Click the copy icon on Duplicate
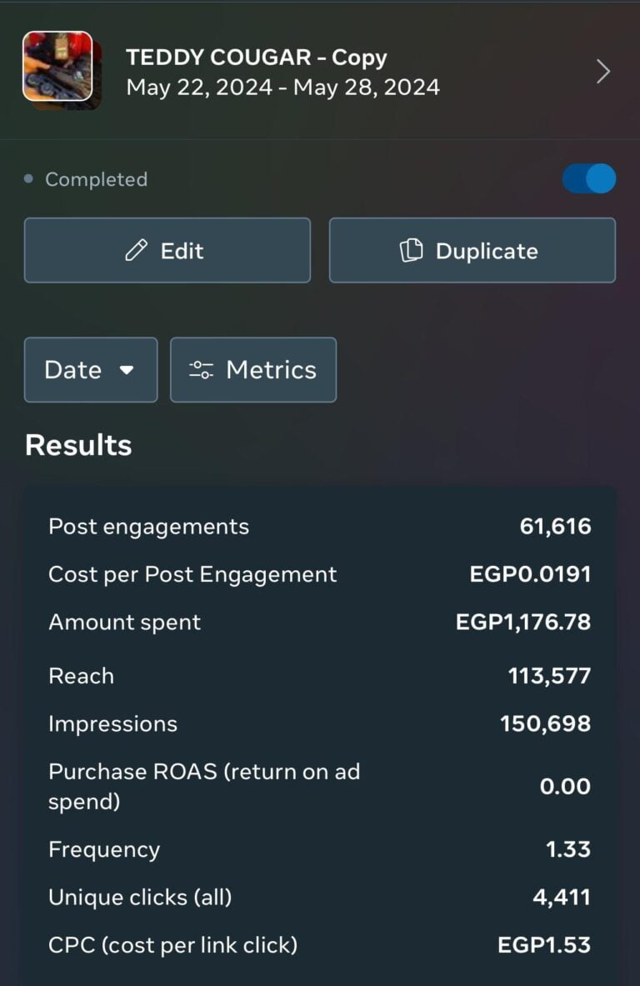 (412, 251)
